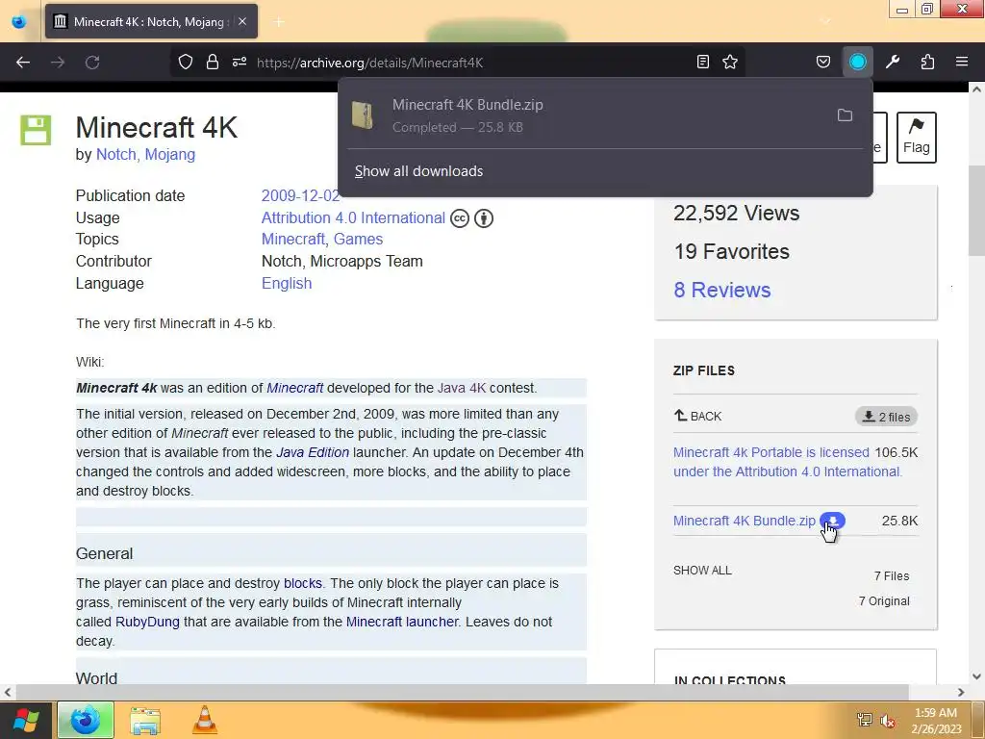Click the scroll down arrow
The height and width of the screenshot is (739, 985).
(x=976, y=676)
